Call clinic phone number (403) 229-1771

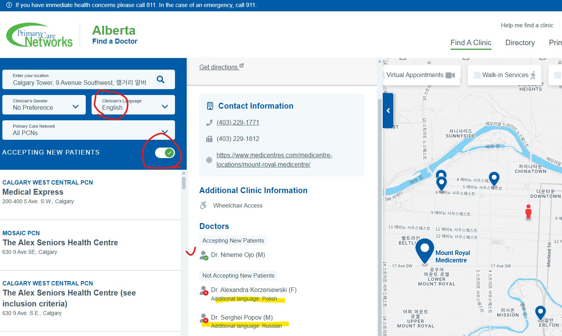click(238, 122)
